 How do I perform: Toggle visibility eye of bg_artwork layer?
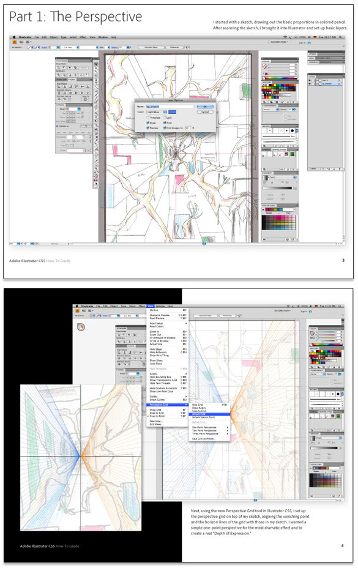click(x=310, y=84)
